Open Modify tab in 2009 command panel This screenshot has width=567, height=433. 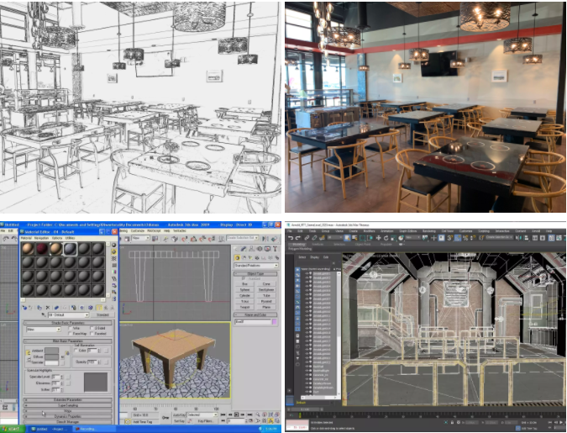click(x=244, y=249)
